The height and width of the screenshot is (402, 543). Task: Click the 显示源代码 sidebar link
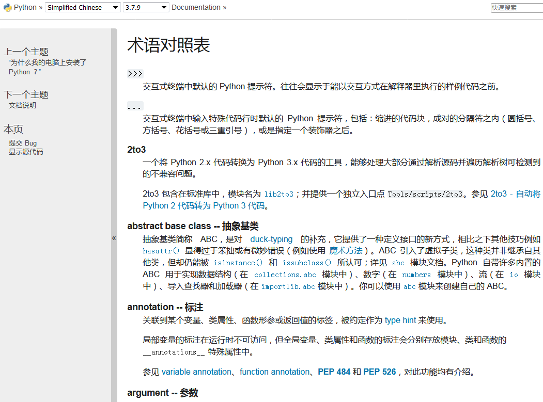[x=26, y=152]
